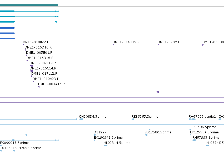
Task: Click the SD17580.5prime label
Action: pyautogui.click(x=158, y=132)
